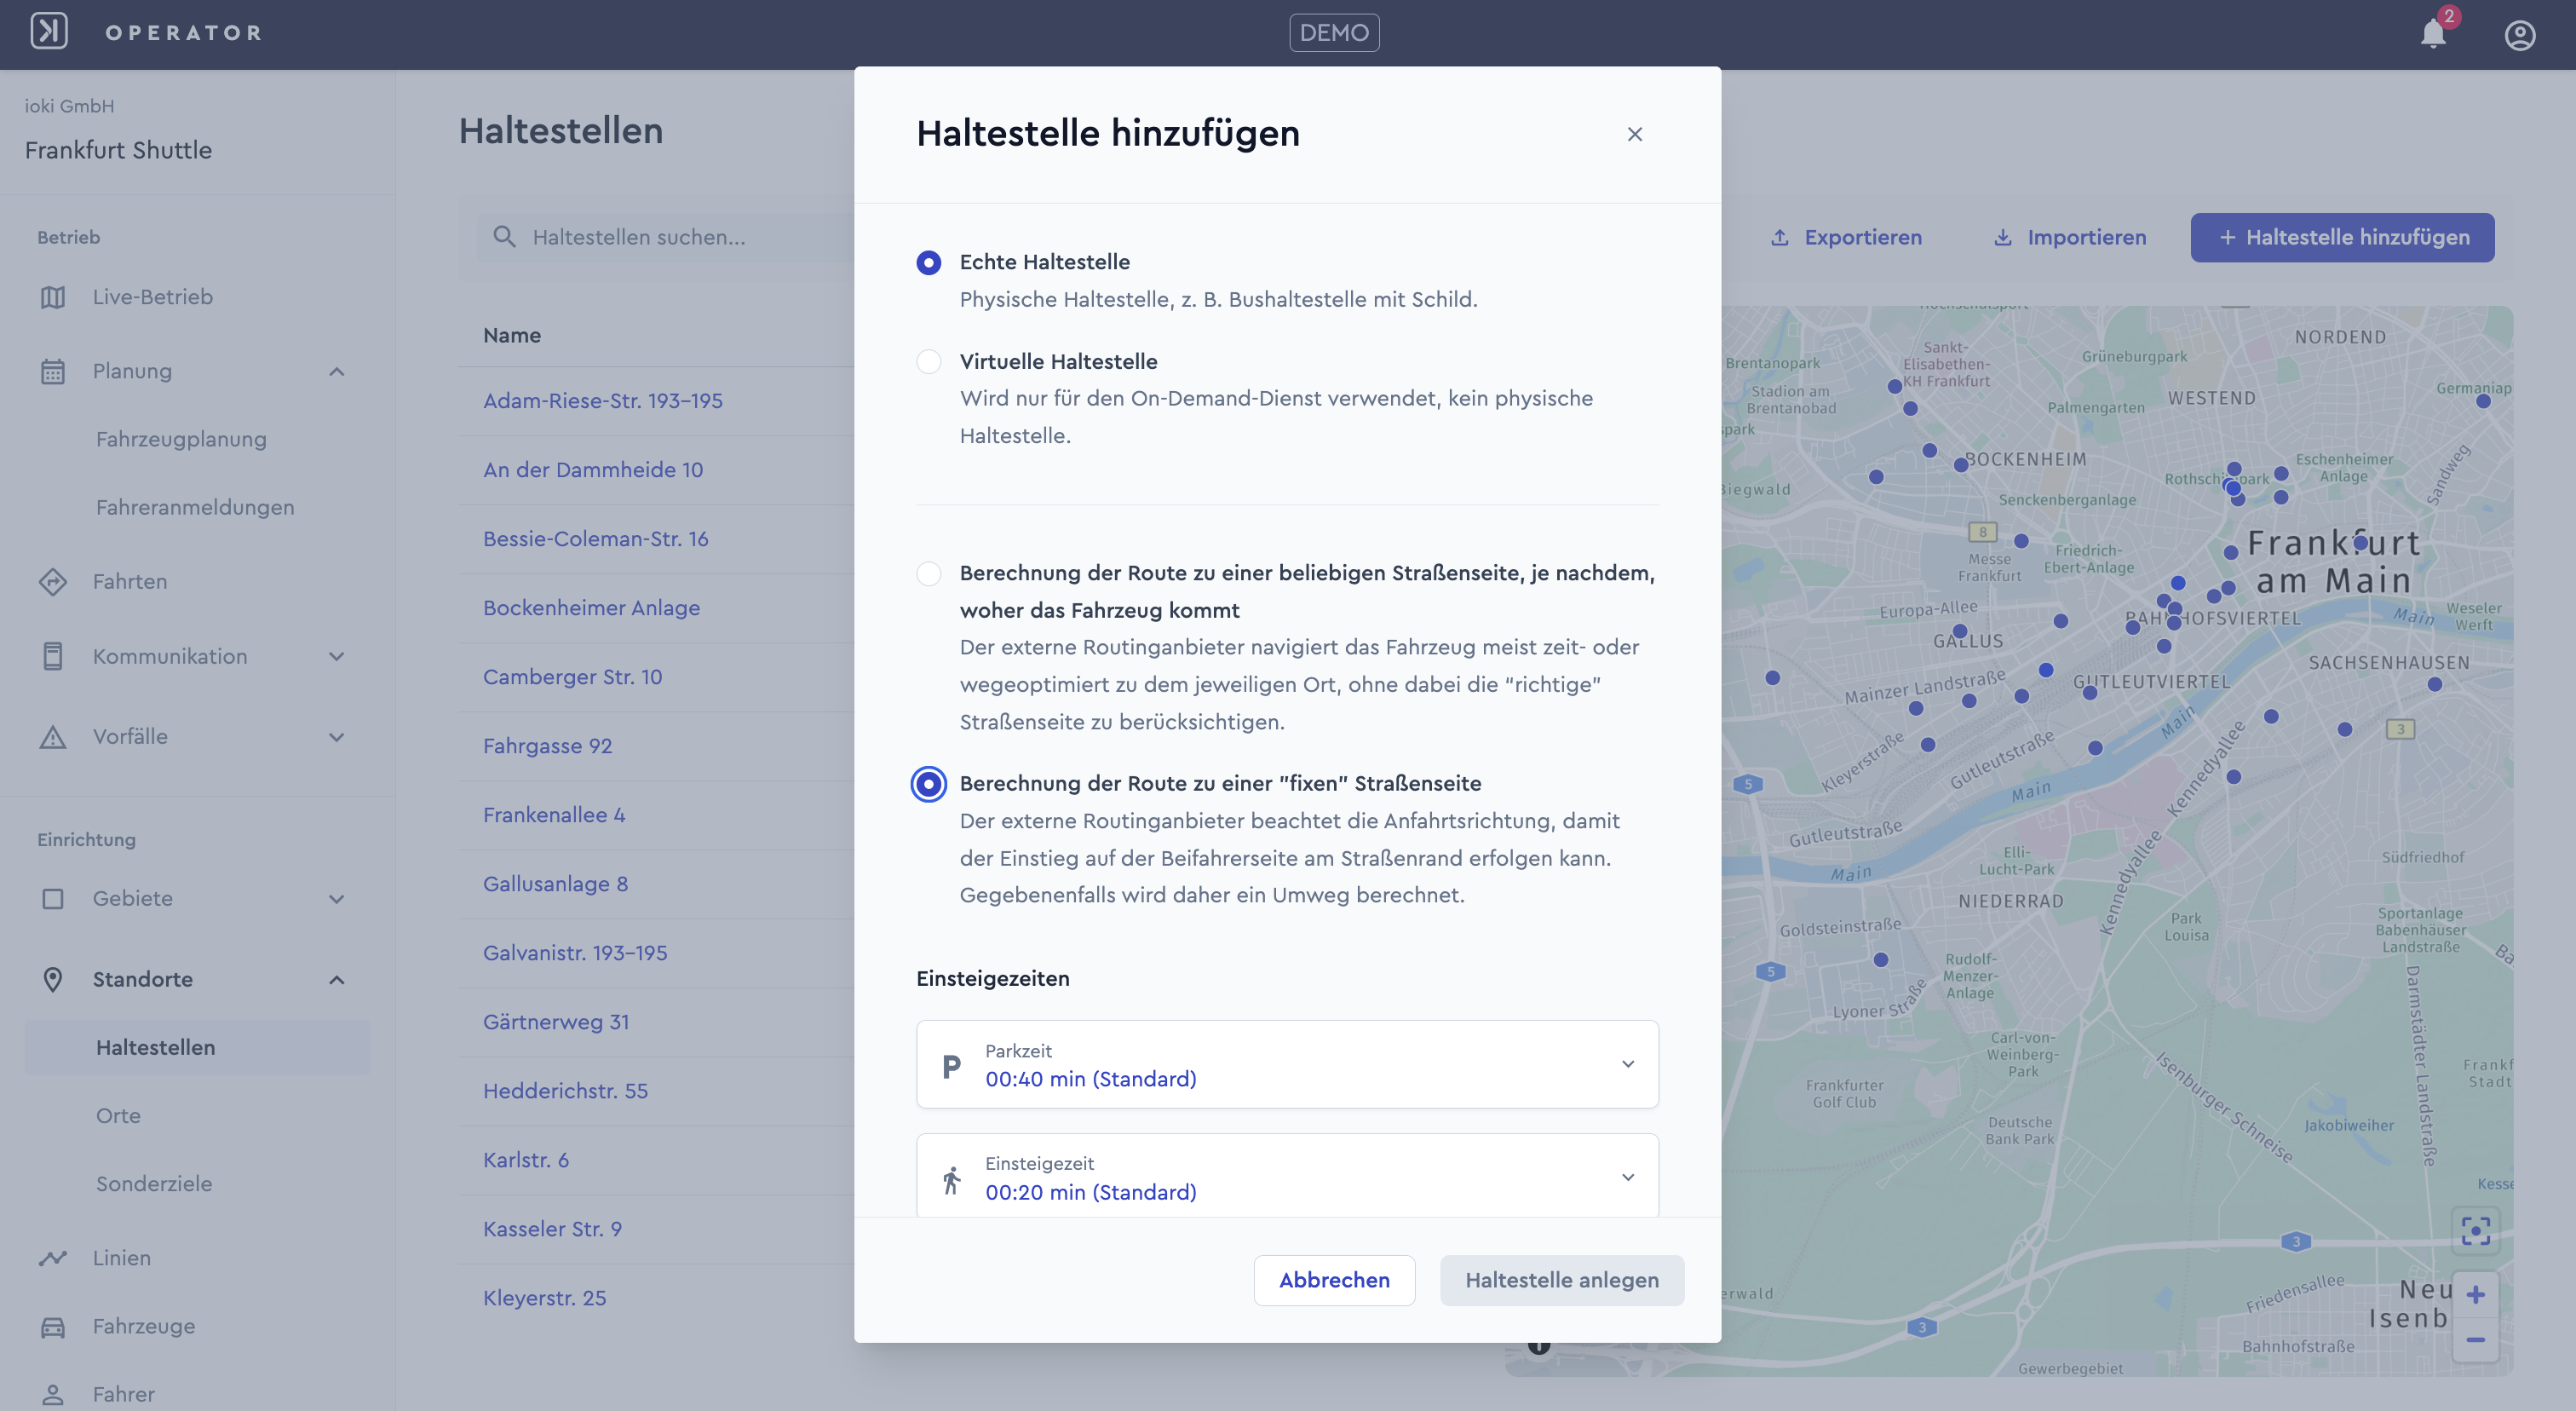Collapse the Planung section chevron

pos(337,371)
